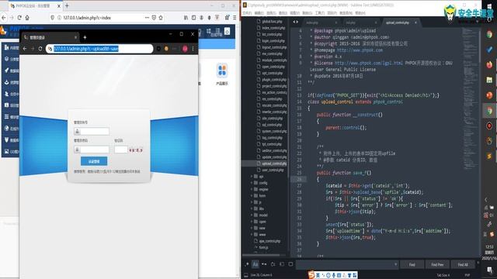Open upload_control.php tab in Sublime Text

pos(398,22)
